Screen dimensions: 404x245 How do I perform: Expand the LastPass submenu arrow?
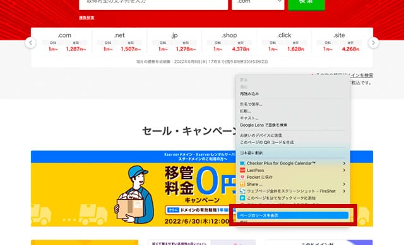[344, 170]
